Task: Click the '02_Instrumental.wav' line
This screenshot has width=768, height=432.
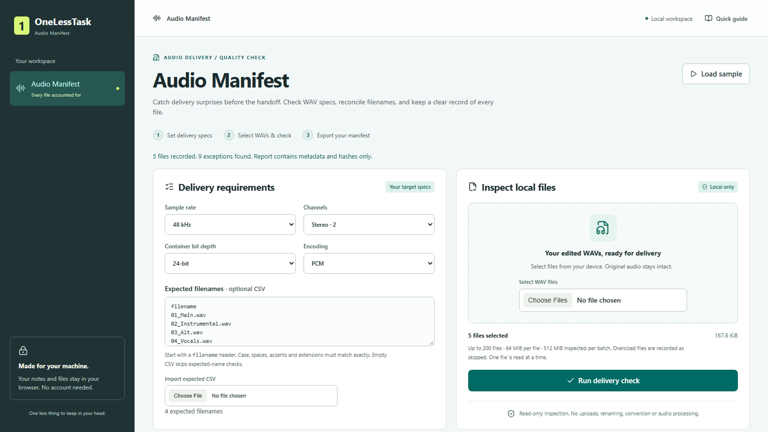Action: click(201, 324)
